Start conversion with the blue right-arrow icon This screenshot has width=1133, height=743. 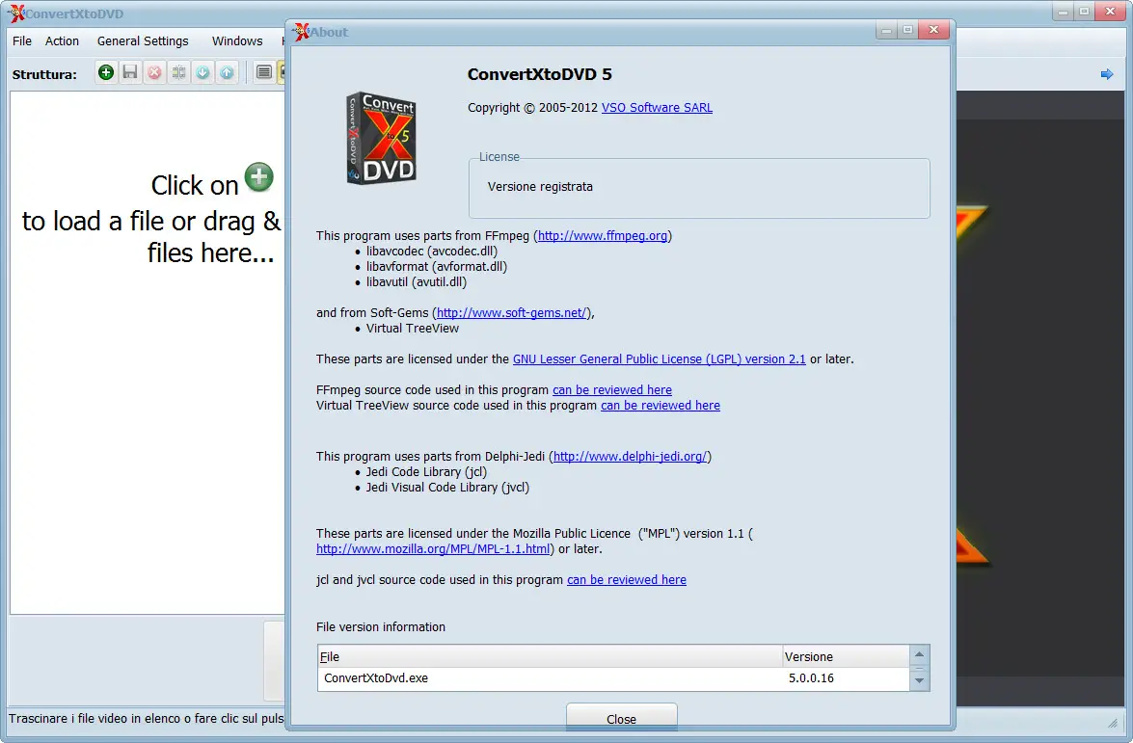point(1107,72)
